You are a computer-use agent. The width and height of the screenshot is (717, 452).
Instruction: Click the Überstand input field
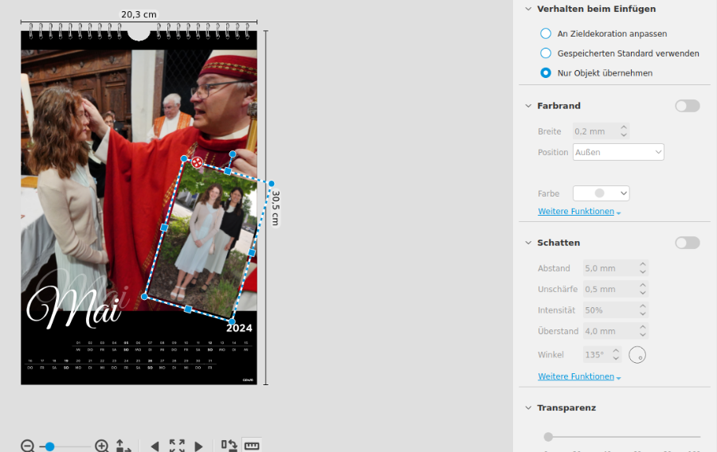click(610, 332)
